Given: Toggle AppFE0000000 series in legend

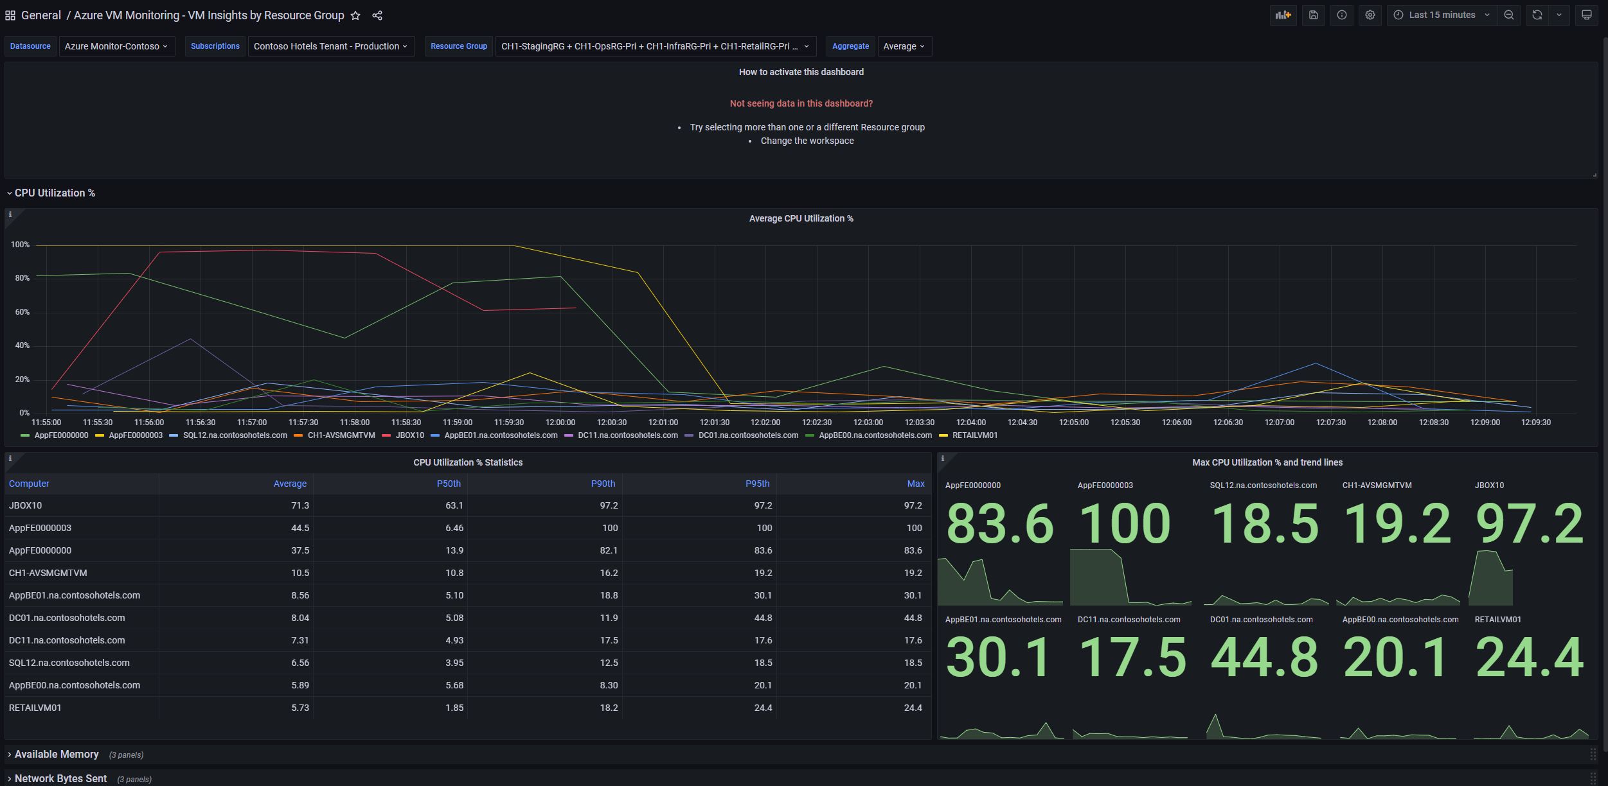Looking at the screenshot, I should click(x=61, y=435).
